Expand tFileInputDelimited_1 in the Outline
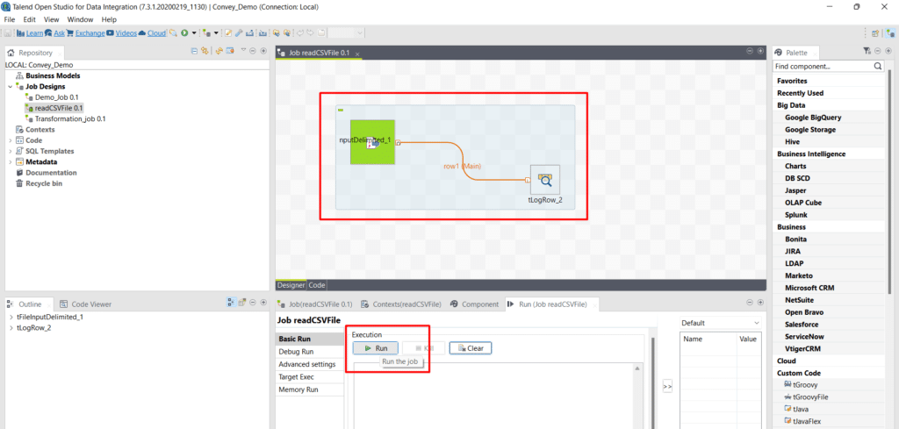Viewport: 899px width, 429px height. [11, 317]
